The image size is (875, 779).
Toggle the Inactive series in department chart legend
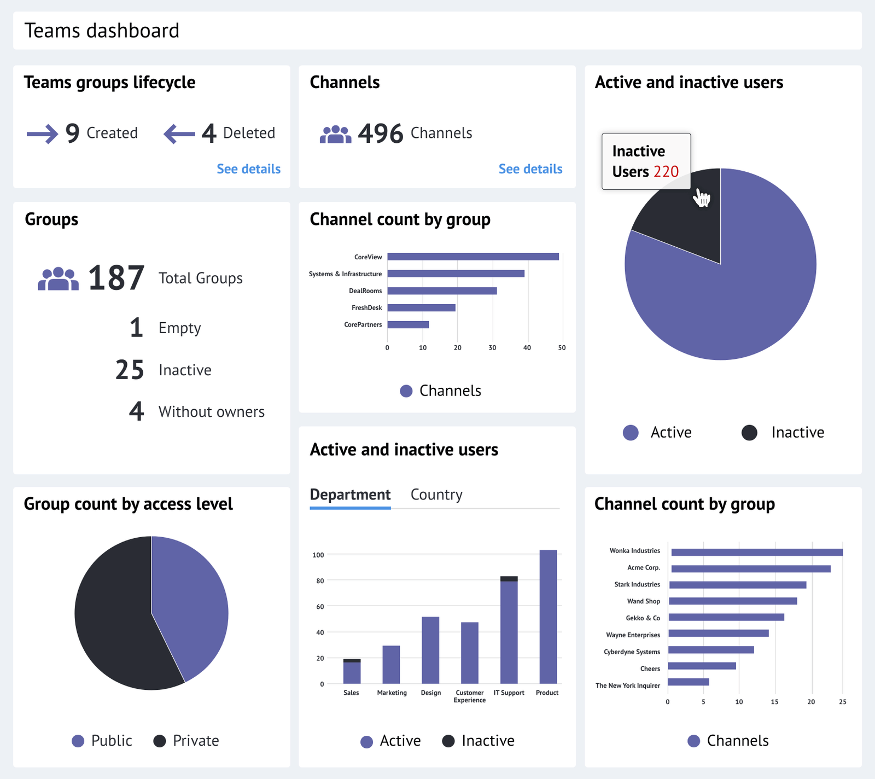(450, 741)
